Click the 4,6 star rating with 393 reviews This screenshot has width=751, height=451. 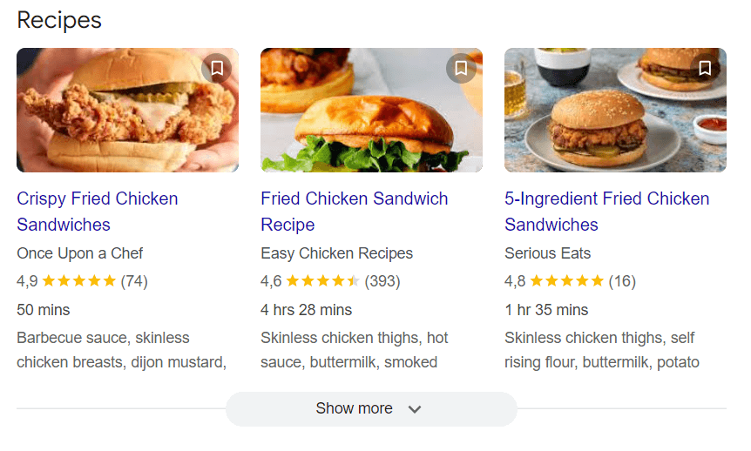click(x=330, y=281)
